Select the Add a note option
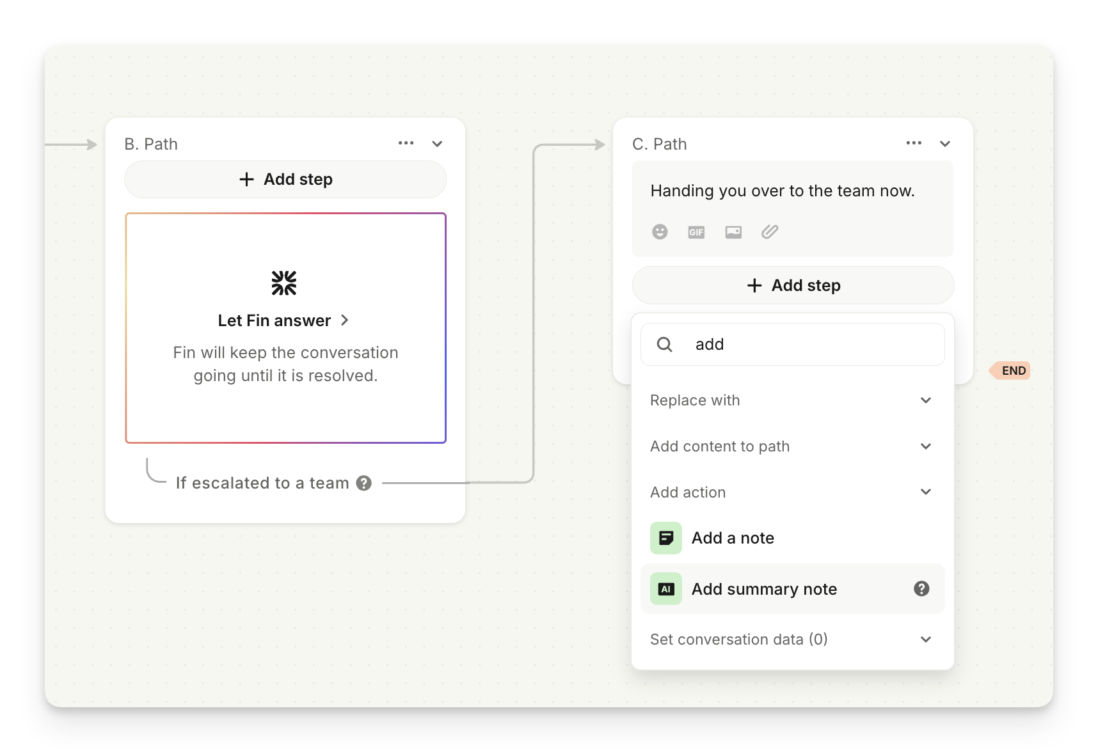This screenshot has height=752, width=1098. [x=733, y=538]
